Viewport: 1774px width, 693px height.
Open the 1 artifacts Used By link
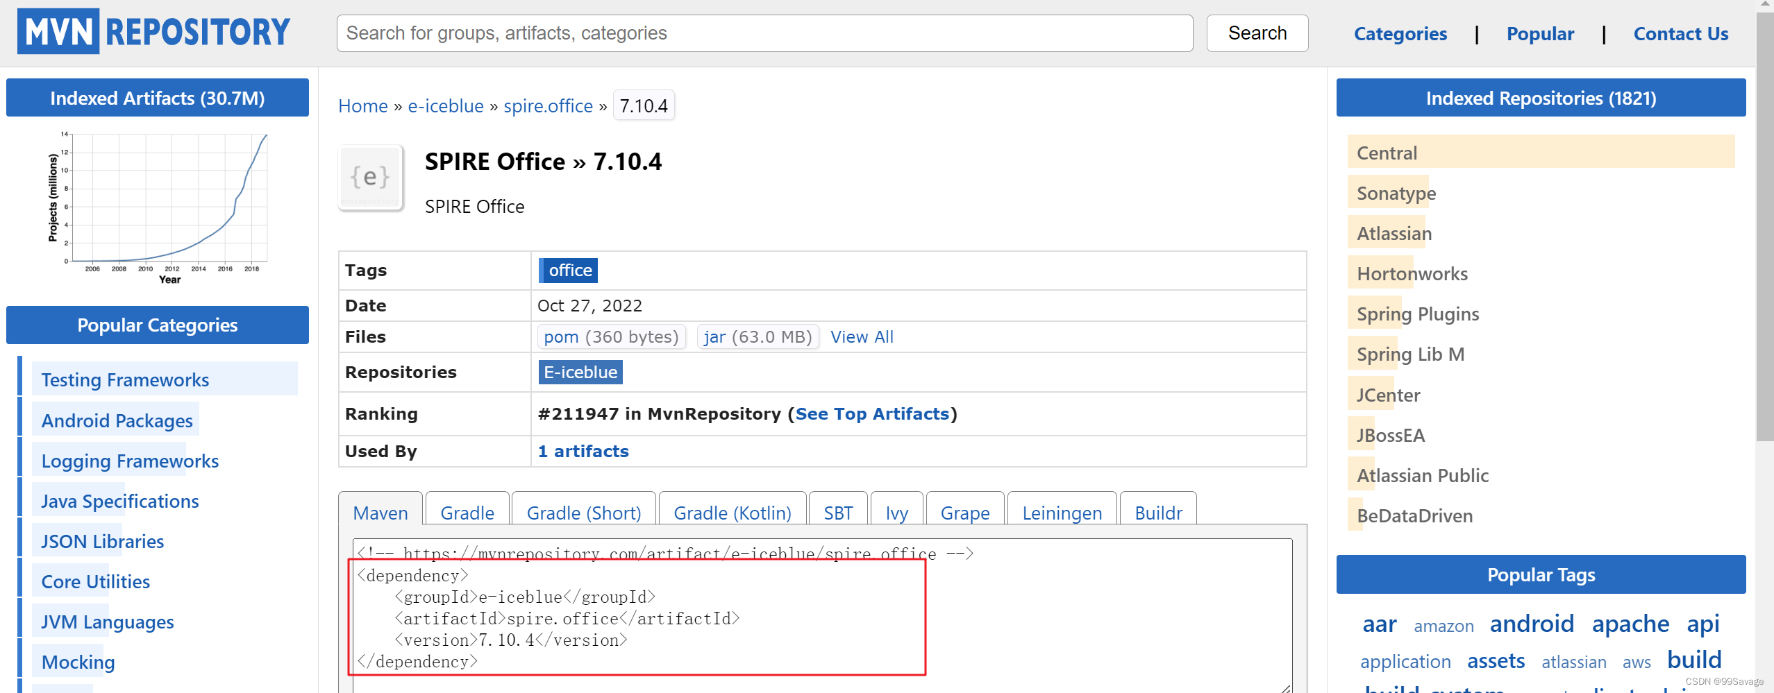coord(583,451)
